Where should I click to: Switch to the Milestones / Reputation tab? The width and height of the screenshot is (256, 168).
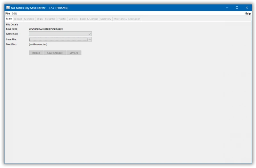coord(127,19)
